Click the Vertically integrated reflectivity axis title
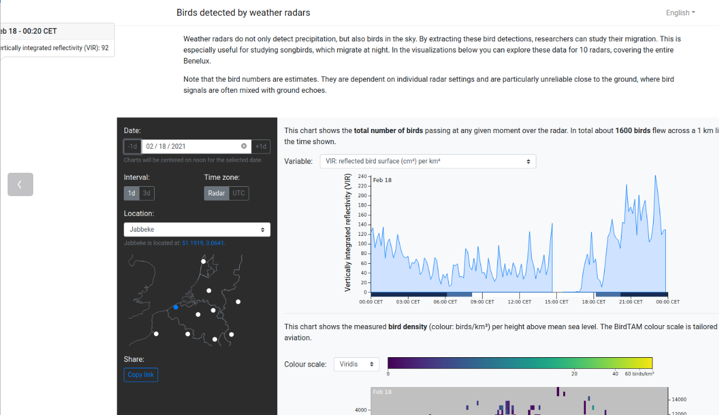The height and width of the screenshot is (415, 719). (x=348, y=233)
